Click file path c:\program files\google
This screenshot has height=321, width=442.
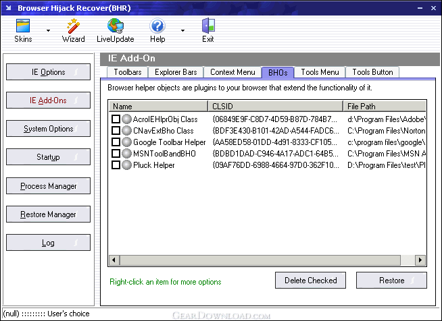pyautogui.click(x=387, y=142)
